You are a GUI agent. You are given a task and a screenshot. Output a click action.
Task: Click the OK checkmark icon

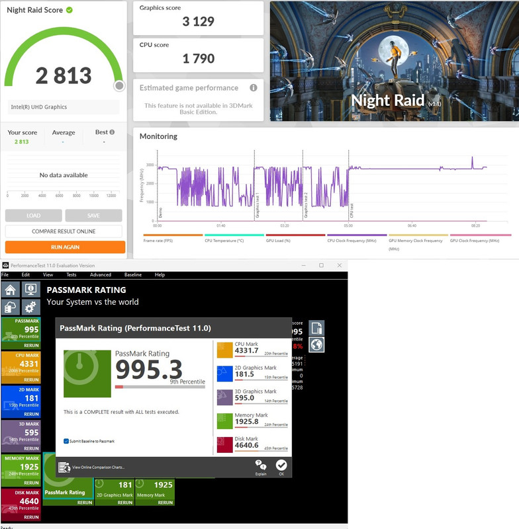click(281, 467)
